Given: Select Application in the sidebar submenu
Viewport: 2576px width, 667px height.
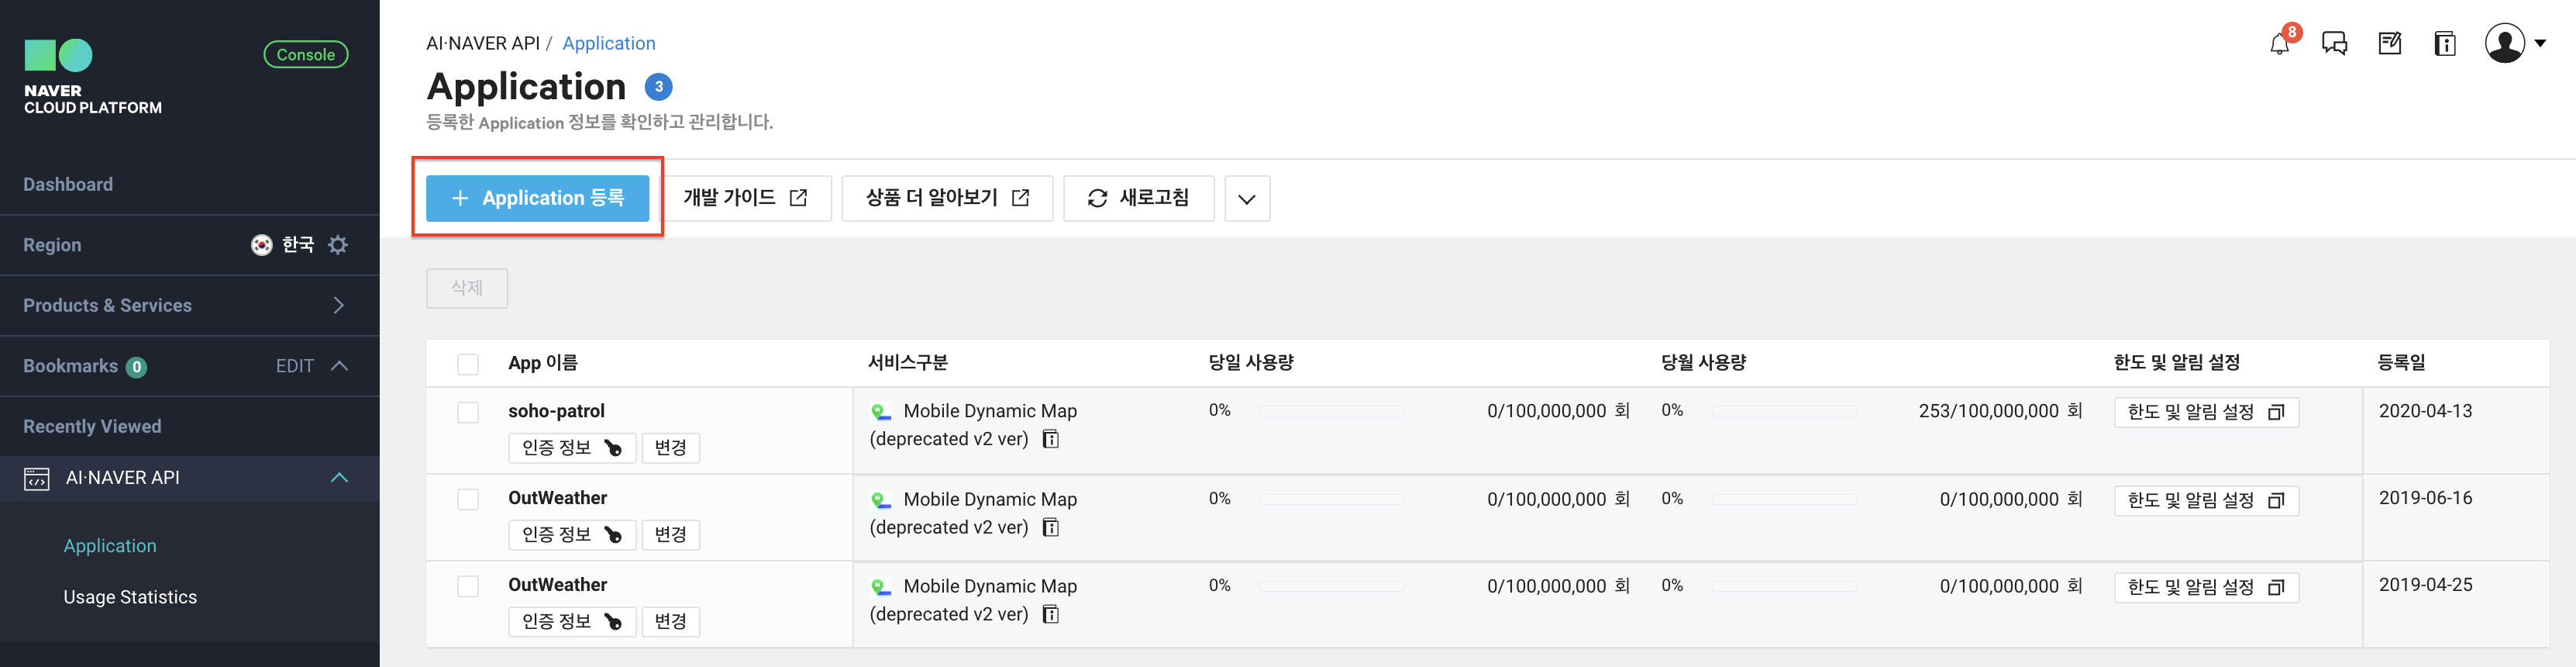Looking at the screenshot, I should coord(110,546).
